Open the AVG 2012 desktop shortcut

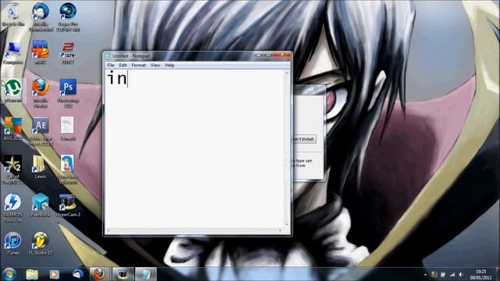click(x=13, y=129)
